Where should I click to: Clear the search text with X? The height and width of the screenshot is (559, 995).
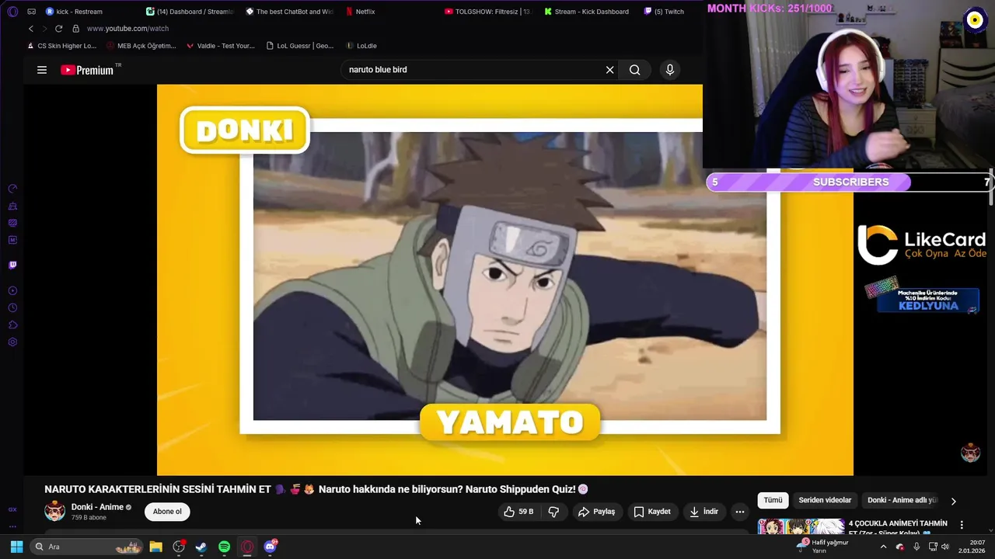(609, 70)
